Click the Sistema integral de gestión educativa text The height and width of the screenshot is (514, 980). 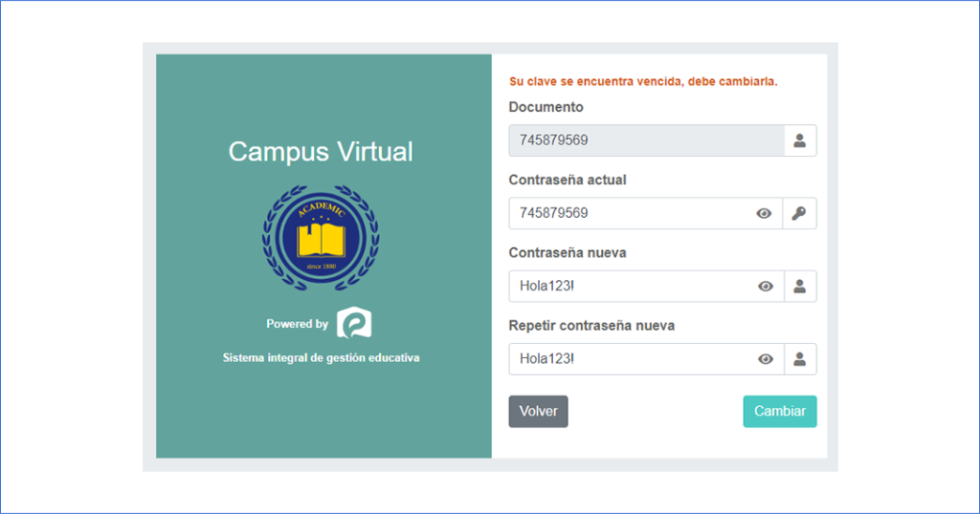pyautogui.click(x=321, y=358)
